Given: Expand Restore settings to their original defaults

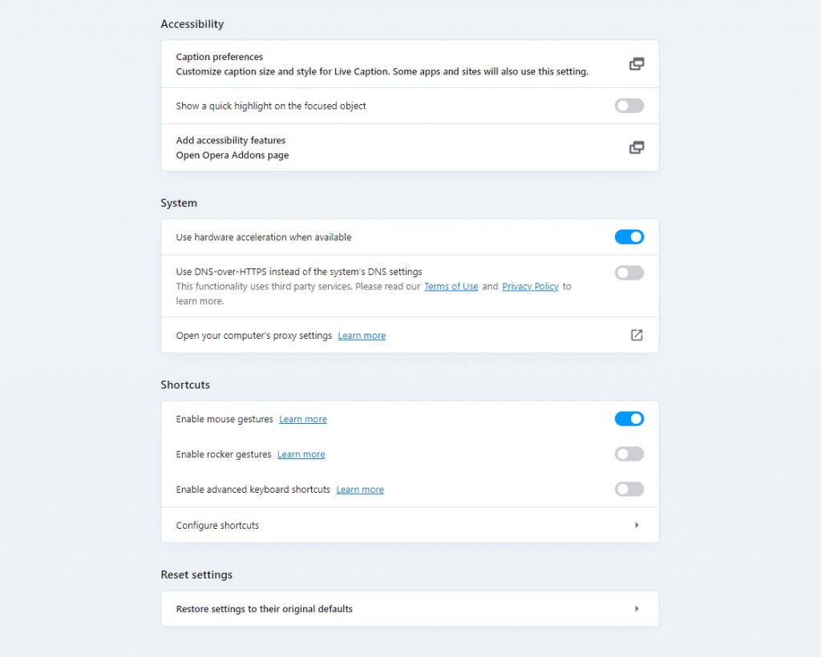Looking at the screenshot, I should pos(410,608).
